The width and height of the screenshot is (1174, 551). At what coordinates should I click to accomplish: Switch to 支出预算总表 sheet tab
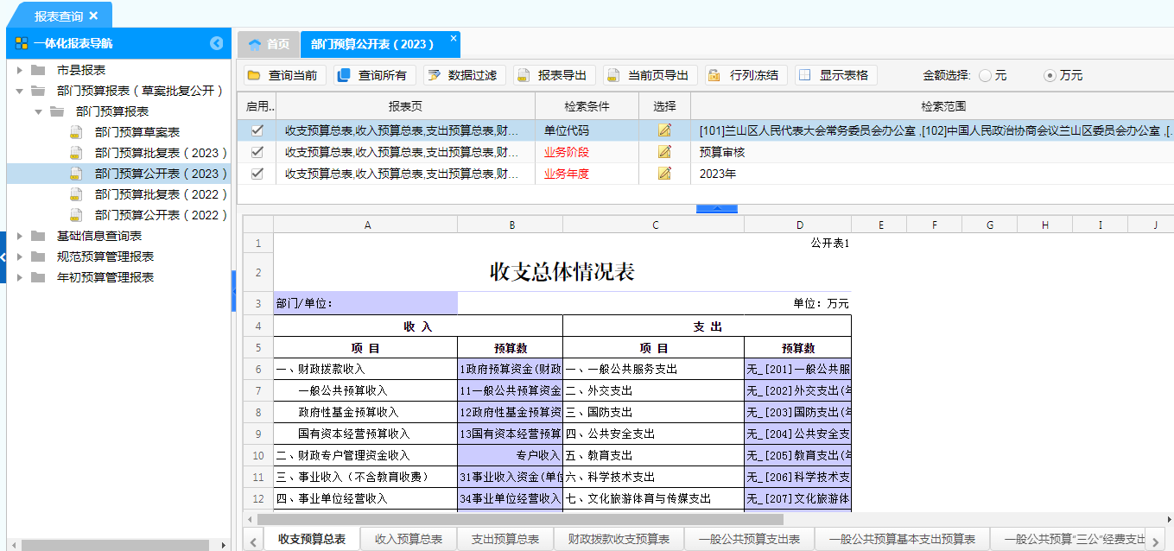[505, 539]
